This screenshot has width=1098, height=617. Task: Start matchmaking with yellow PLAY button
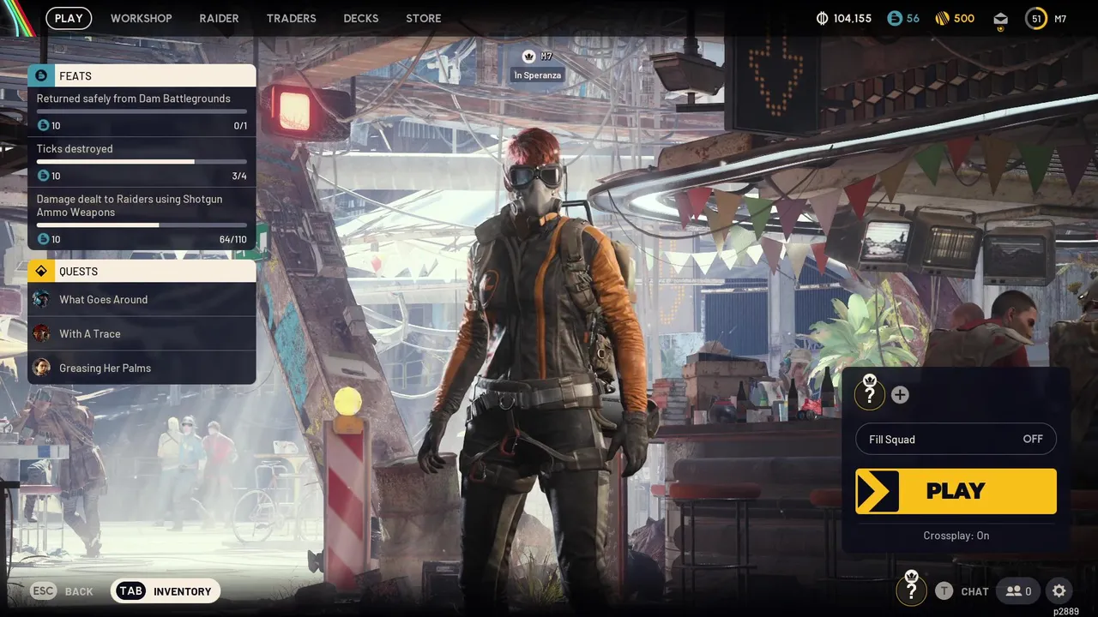click(956, 491)
